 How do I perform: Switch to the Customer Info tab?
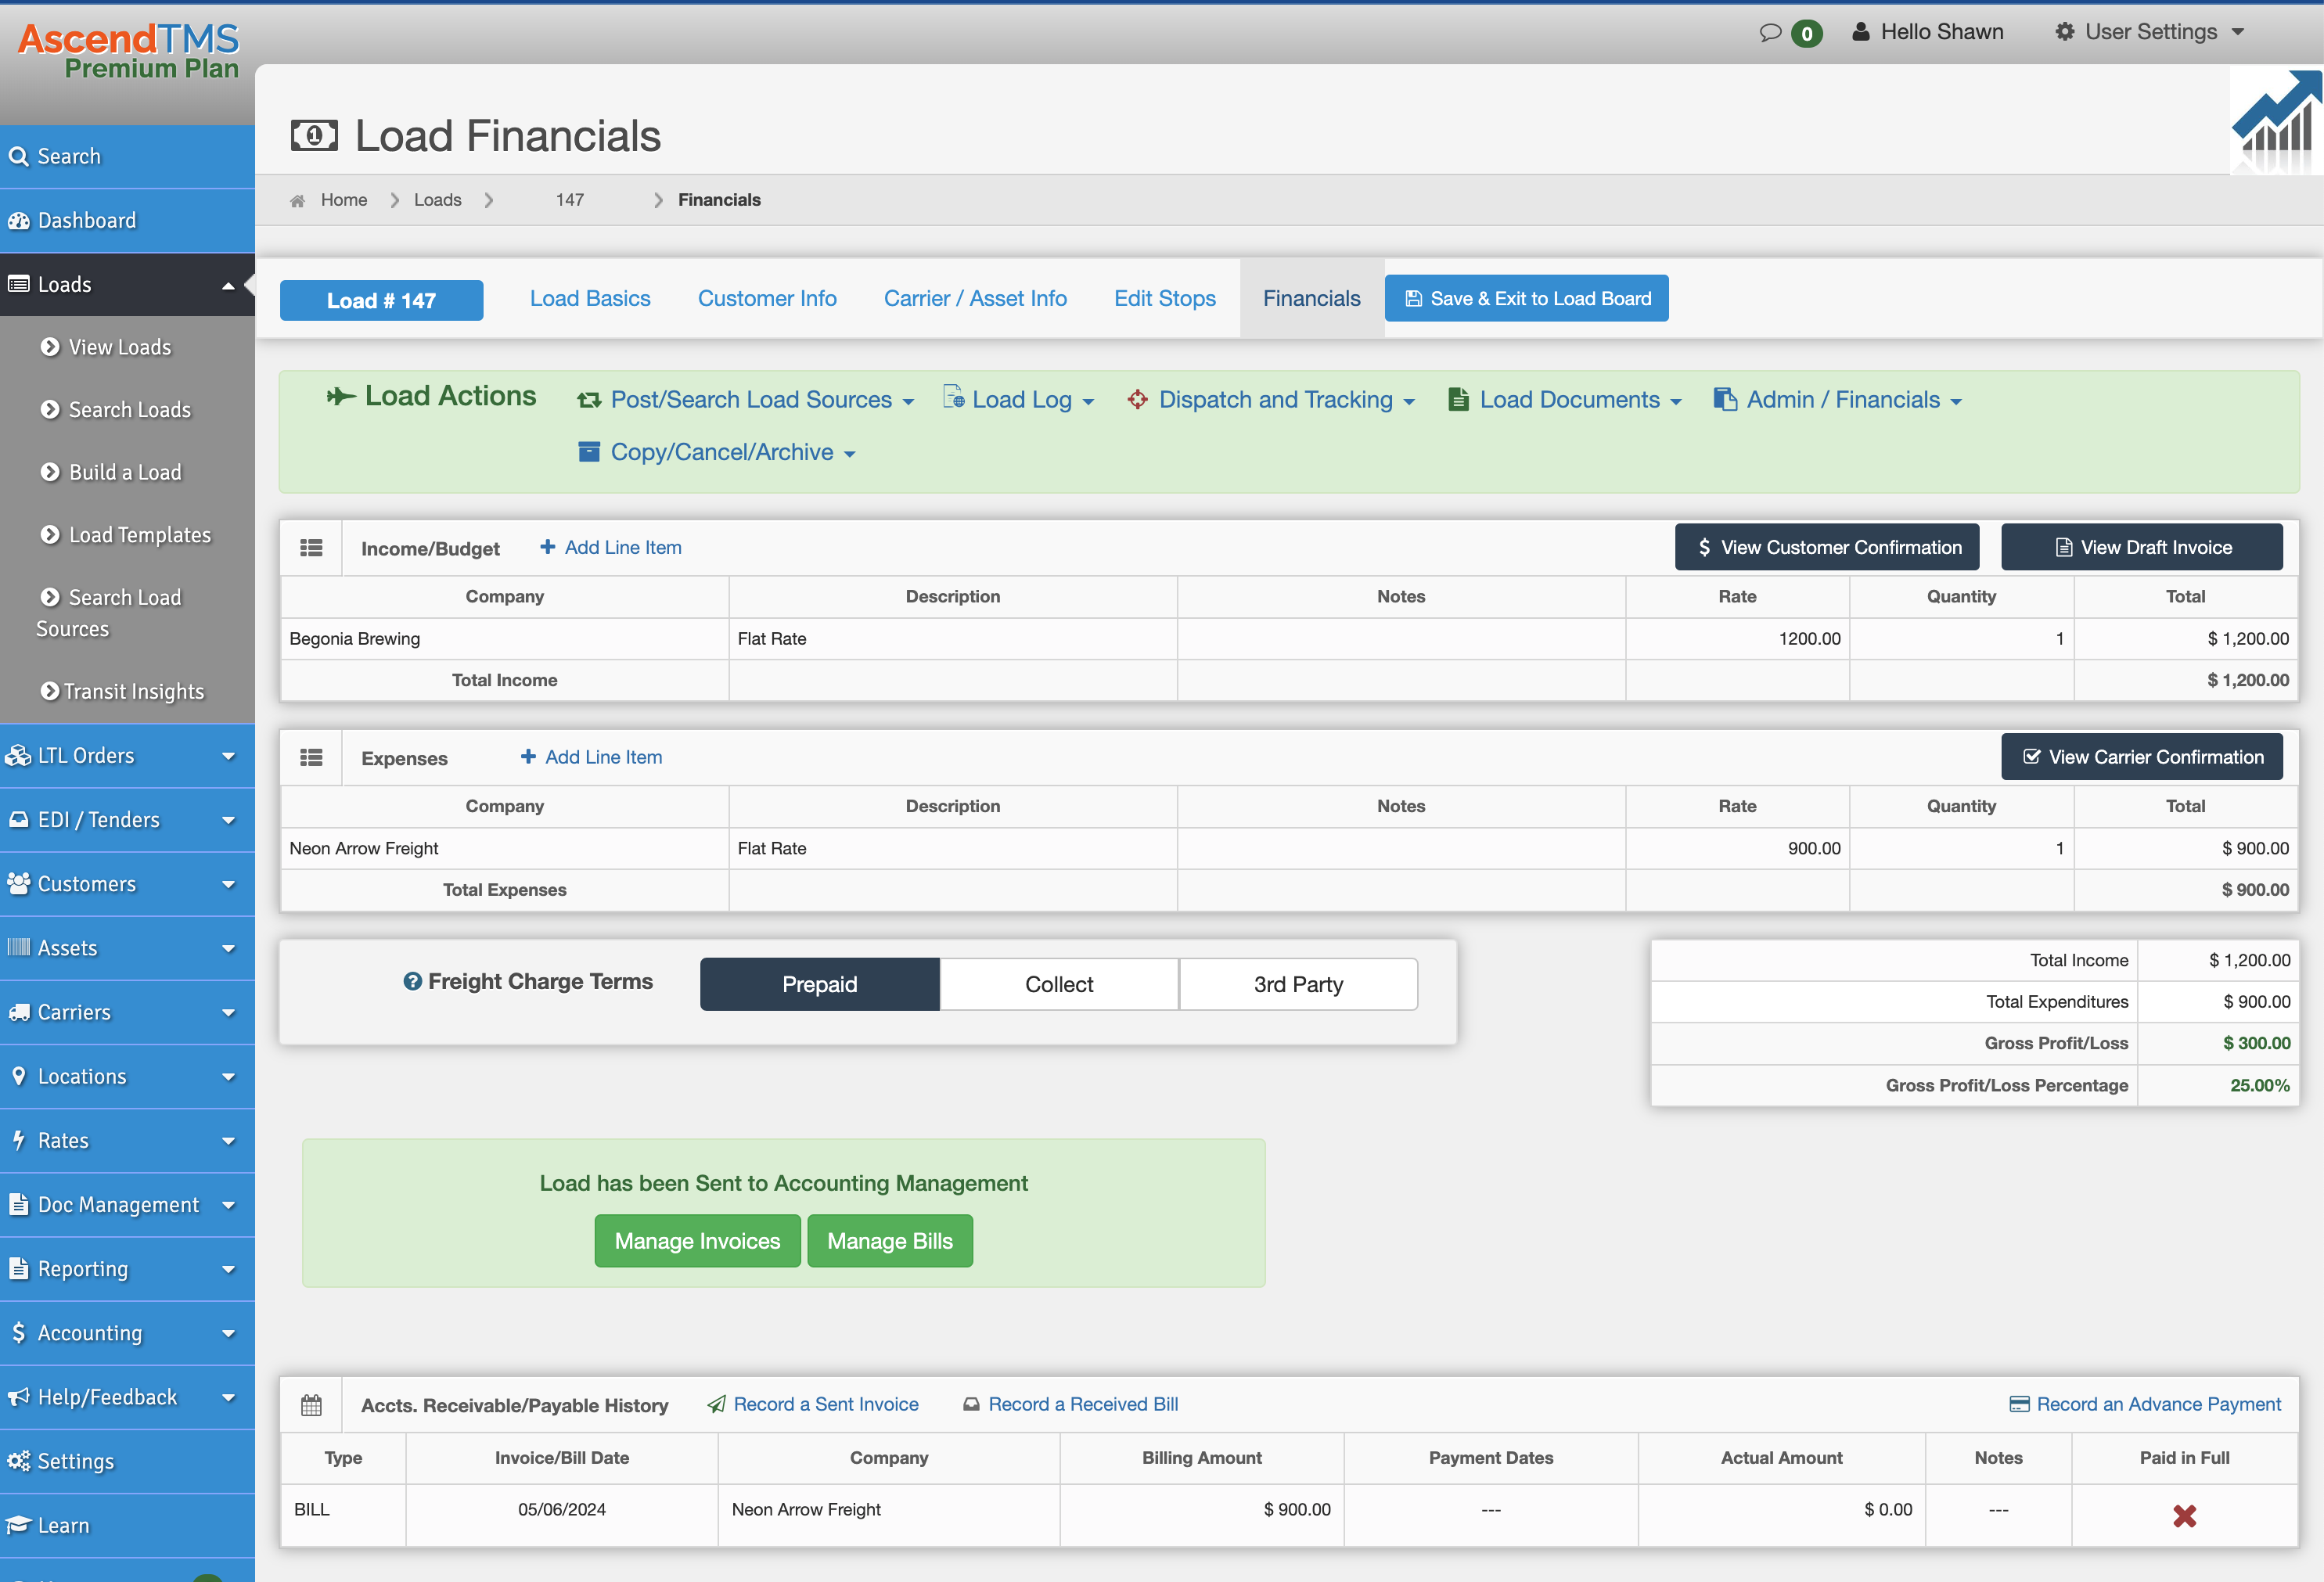point(767,298)
